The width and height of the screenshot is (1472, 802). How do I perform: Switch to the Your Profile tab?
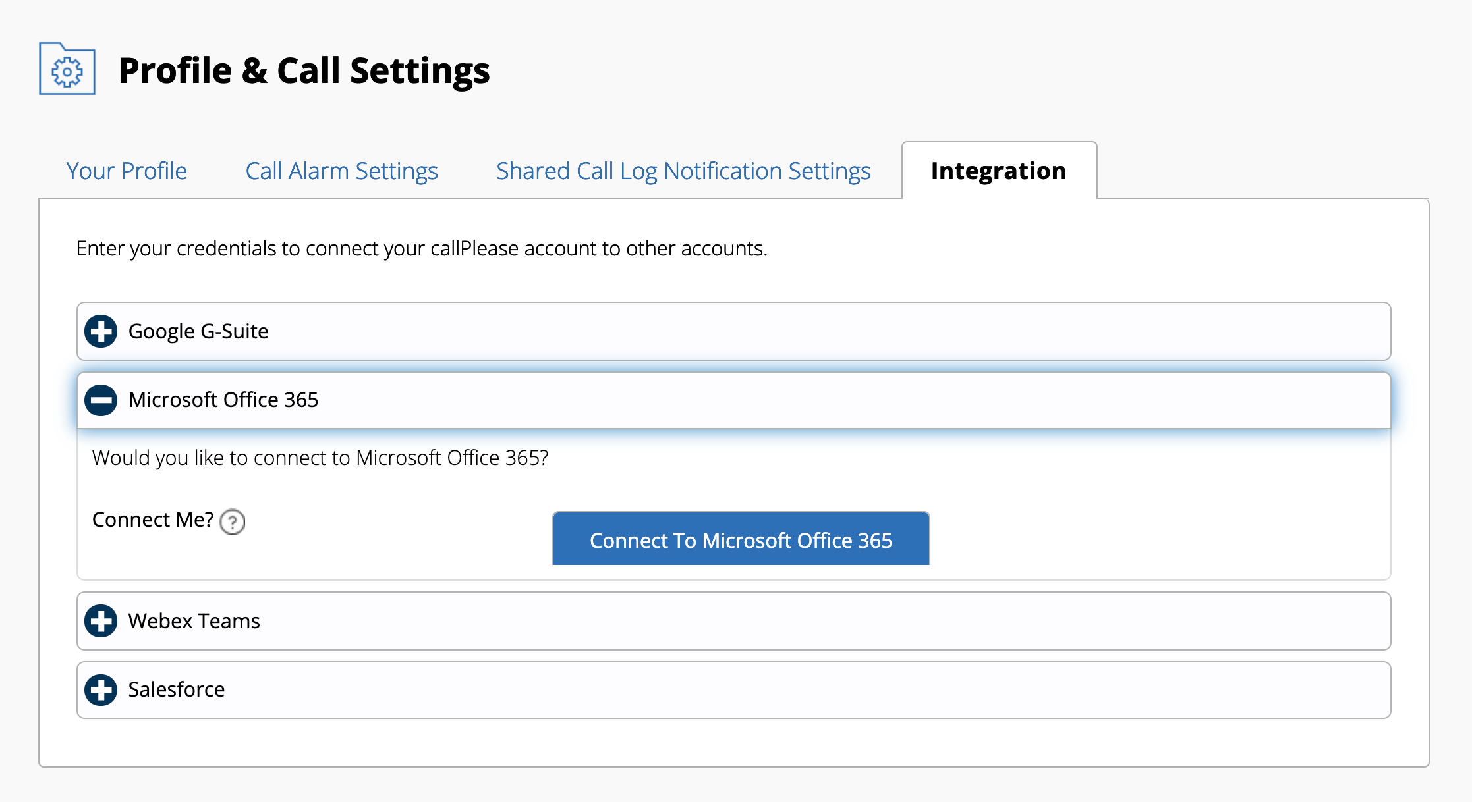[127, 171]
